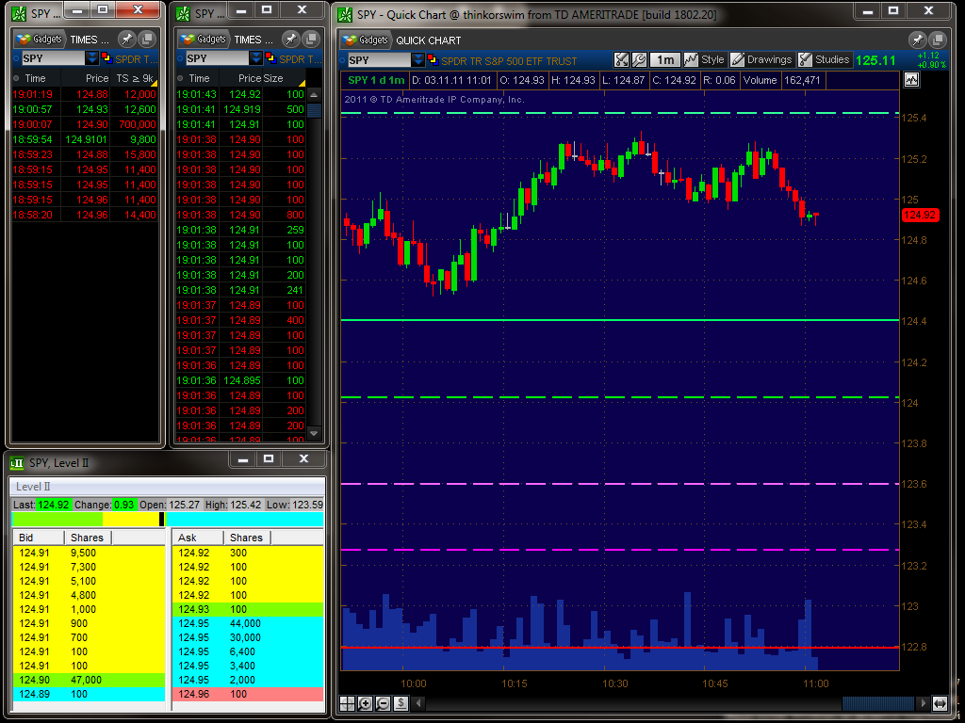
Task: Click Bid column header in Level II
Action: click(x=38, y=538)
